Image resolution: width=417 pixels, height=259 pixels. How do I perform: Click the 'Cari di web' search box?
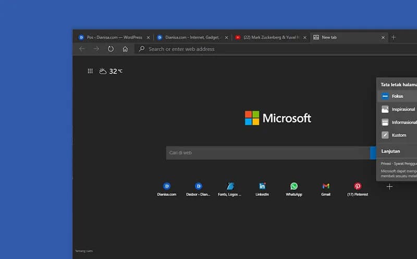click(268, 153)
